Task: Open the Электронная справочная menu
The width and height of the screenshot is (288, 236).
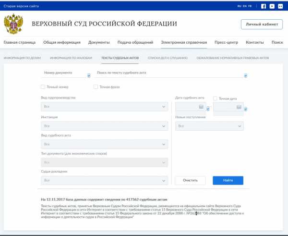Action: [x=184, y=42]
